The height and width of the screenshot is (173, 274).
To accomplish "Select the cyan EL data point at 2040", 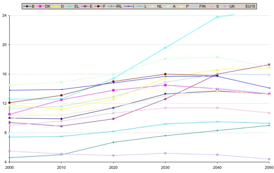I will 217,17.
